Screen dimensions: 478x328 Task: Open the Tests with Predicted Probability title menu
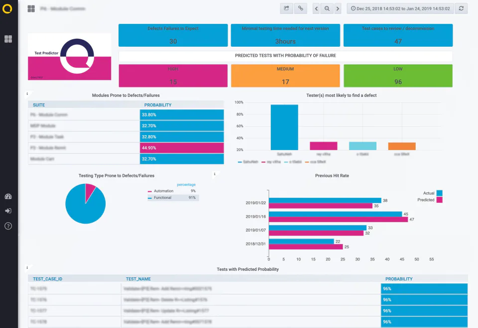pos(248,269)
